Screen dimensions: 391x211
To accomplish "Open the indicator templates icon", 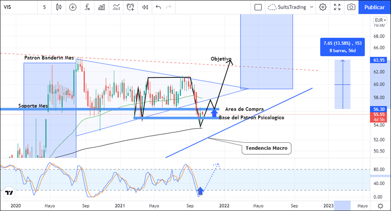I will 116,7.
